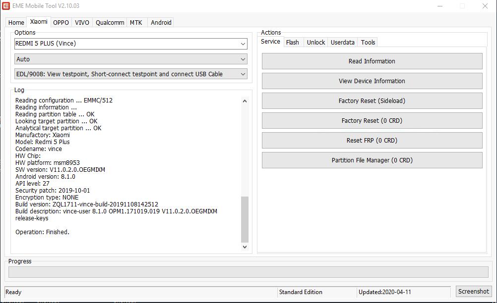Viewport: 497px width, 303px height.
Task: Click Factory Reset (0 CRD) button
Action: (x=372, y=120)
